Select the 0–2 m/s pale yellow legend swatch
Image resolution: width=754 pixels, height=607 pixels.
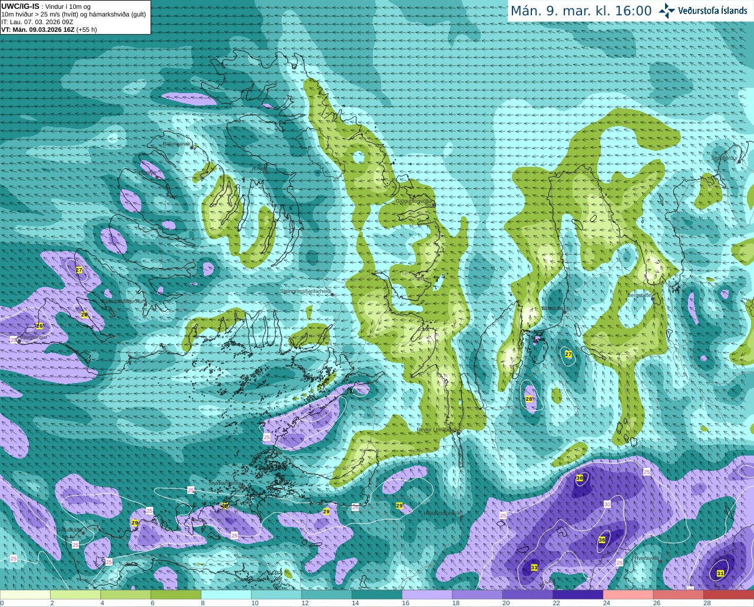(x=25, y=595)
